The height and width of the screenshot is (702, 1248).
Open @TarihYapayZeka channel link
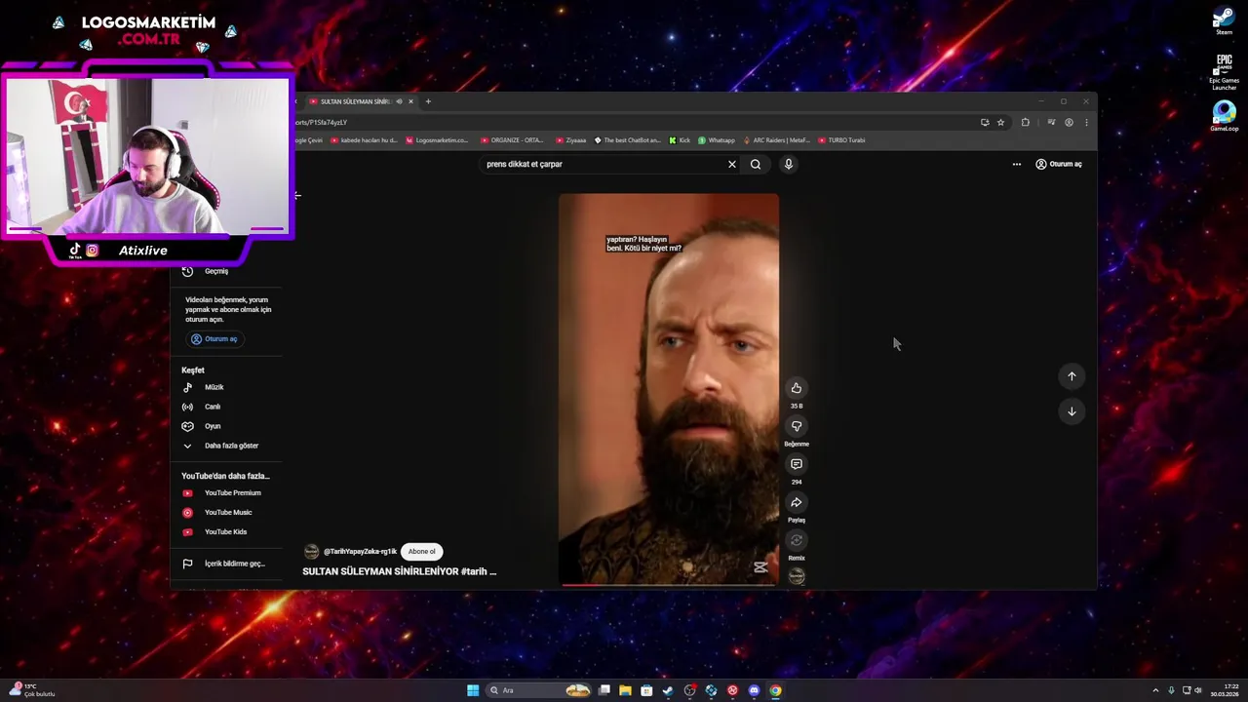tap(360, 552)
